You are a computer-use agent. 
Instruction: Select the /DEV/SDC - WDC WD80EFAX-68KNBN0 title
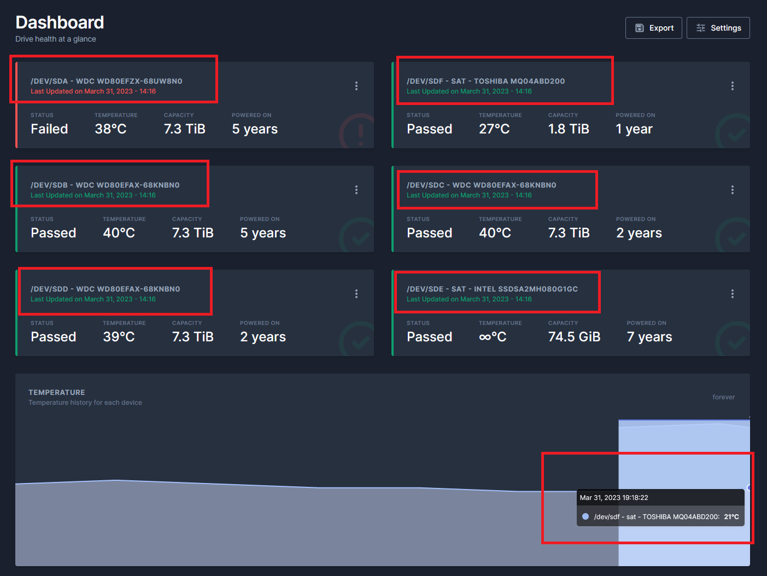click(481, 185)
